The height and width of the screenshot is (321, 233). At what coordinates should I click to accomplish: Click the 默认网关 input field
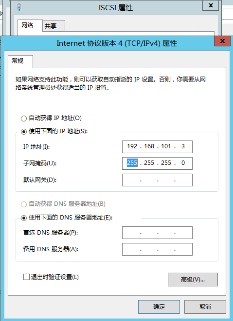coord(157,180)
